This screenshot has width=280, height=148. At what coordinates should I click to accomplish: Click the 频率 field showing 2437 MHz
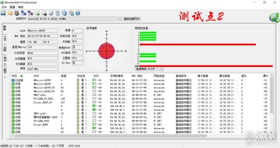pyautogui.click(x=43, y=69)
